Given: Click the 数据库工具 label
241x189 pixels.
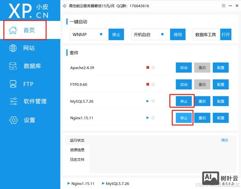Looking at the screenshot, I should (206, 34).
